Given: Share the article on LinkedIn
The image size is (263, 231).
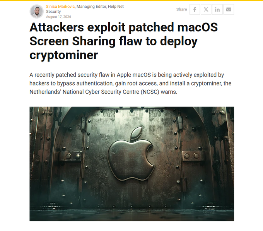Looking at the screenshot, I should (x=217, y=9).
